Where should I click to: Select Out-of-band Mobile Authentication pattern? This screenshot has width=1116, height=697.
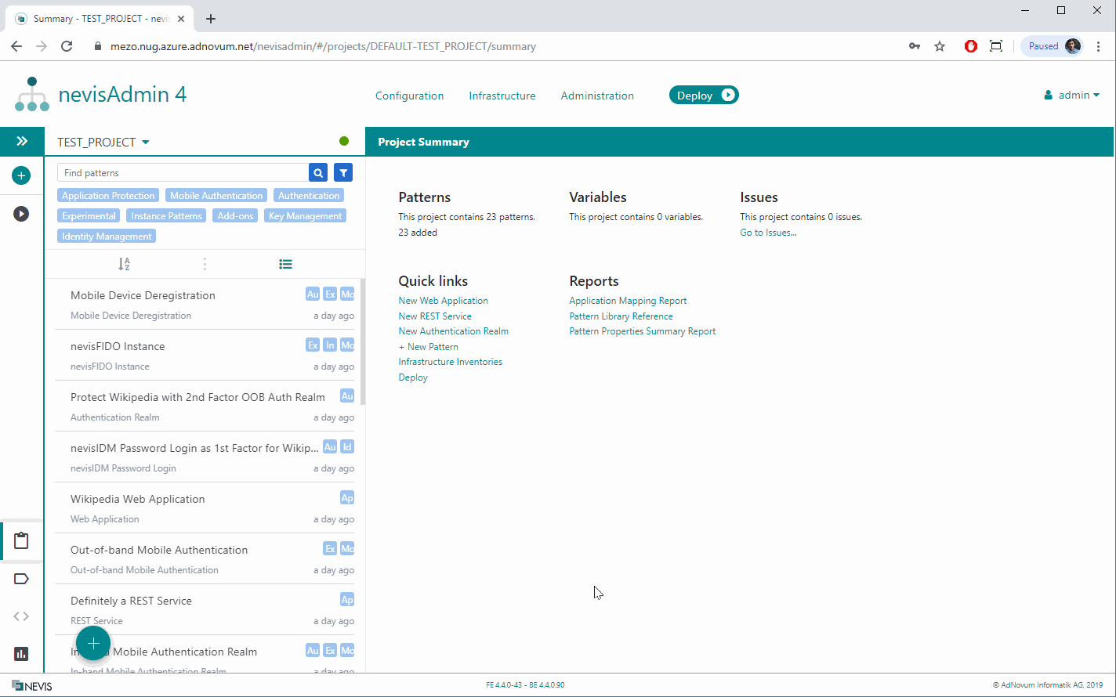(x=205, y=558)
